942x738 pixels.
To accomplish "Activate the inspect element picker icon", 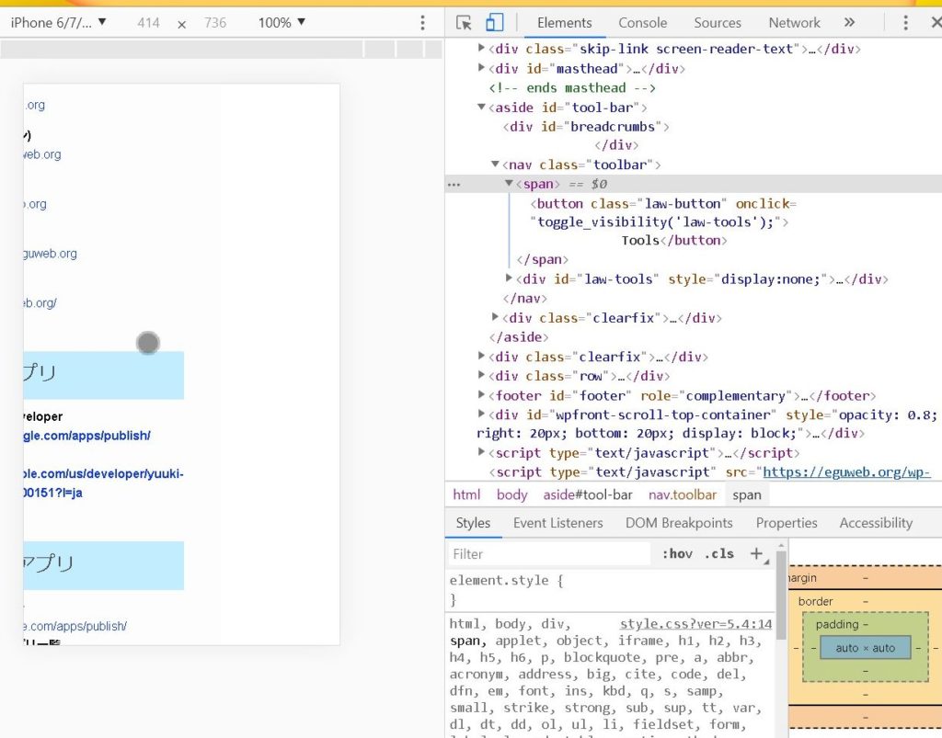I will (x=464, y=23).
